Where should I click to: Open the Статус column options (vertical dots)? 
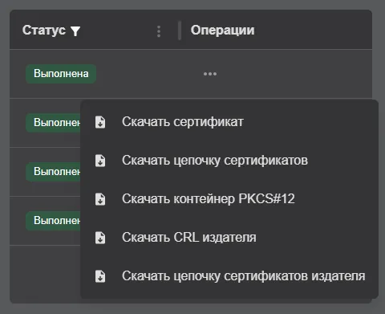(159, 31)
